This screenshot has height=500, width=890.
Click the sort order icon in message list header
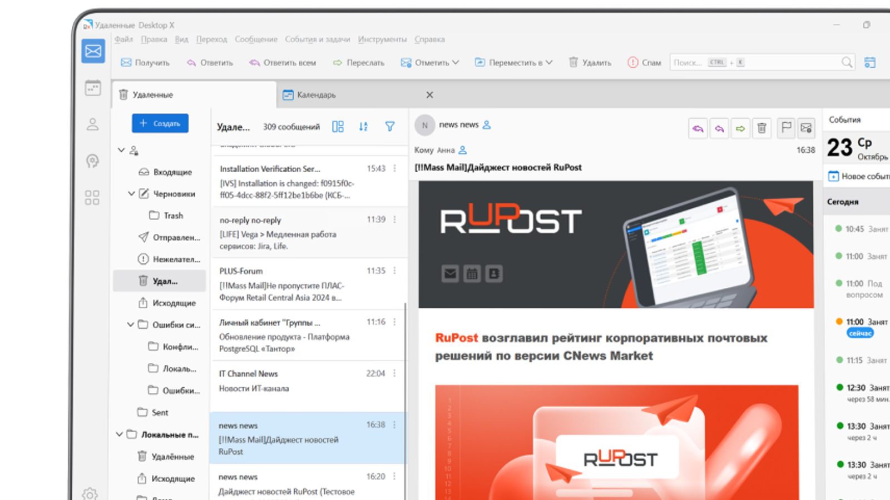point(363,127)
